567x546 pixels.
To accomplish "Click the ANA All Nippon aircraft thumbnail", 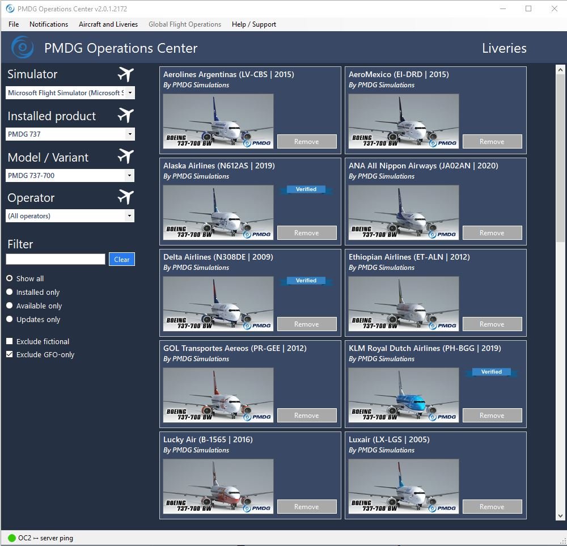I will pyautogui.click(x=404, y=213).
